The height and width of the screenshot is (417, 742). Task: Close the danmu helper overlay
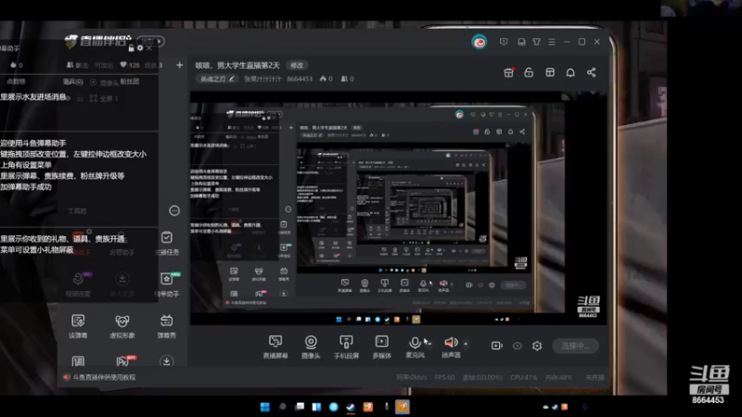pyautogui.click(x=149, y=48)
